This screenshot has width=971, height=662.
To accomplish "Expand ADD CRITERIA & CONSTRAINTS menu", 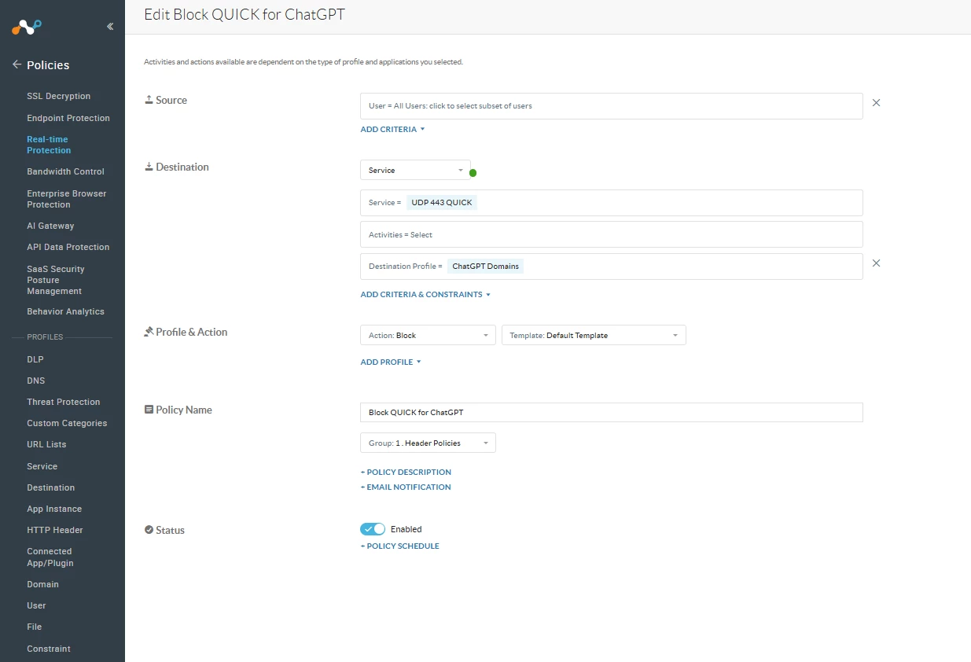I will [425, 294].
